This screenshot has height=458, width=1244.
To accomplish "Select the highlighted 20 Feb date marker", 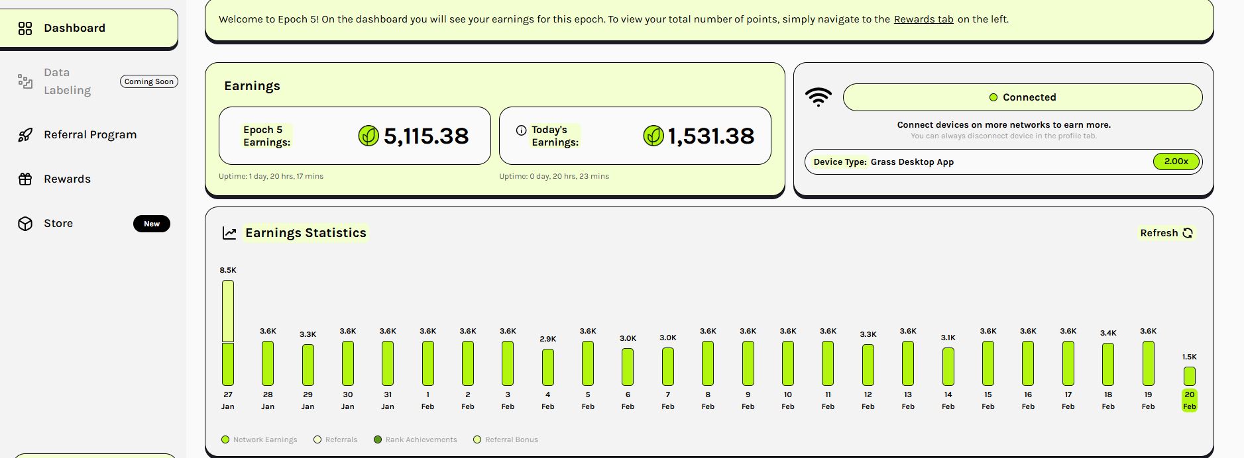I will pos(1190,400).
